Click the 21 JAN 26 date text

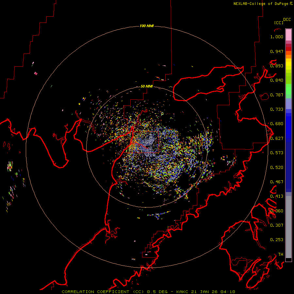[x=204, y=292]
